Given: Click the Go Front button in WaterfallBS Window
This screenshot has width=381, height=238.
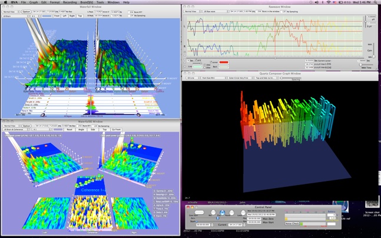Looking at the screenshot, I should click(x=117, y=130).
